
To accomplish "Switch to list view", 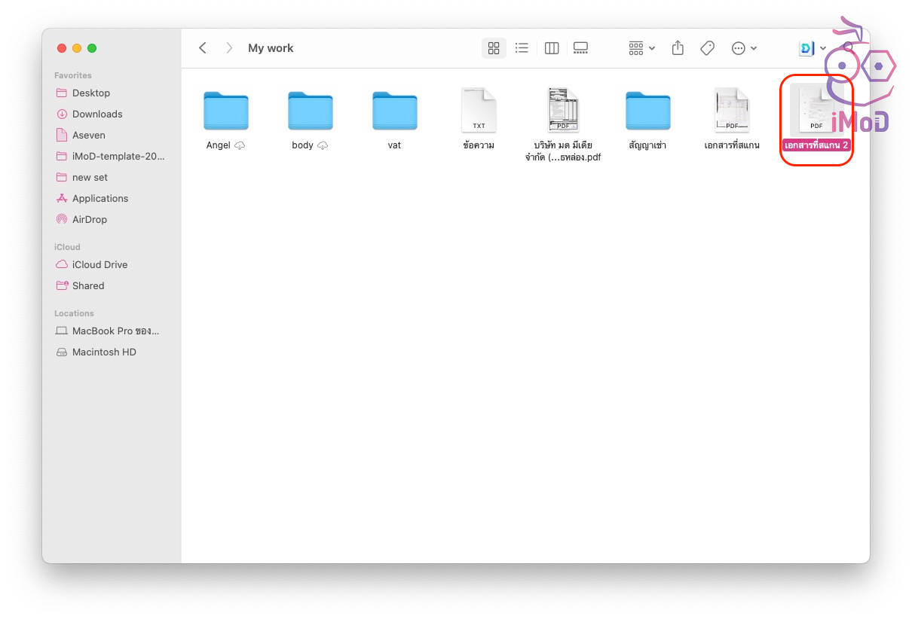I will click(x=522, y=48).
